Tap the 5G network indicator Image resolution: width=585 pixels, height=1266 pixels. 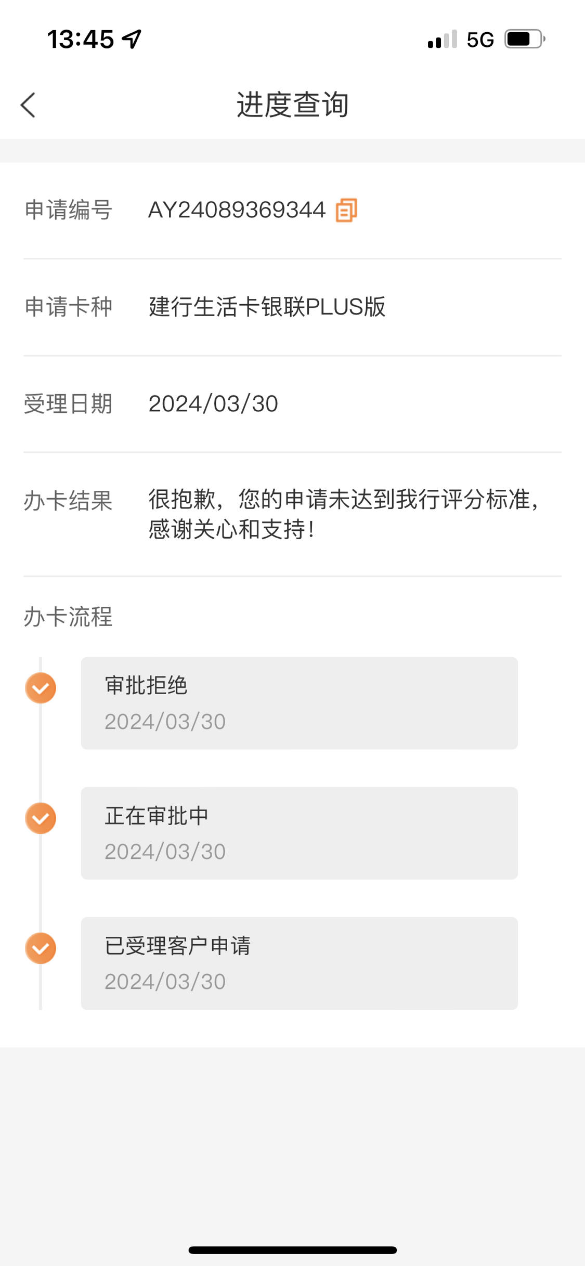click(480, 40)
